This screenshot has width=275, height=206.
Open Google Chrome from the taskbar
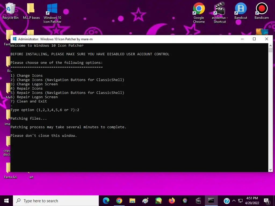click(119, 201)
